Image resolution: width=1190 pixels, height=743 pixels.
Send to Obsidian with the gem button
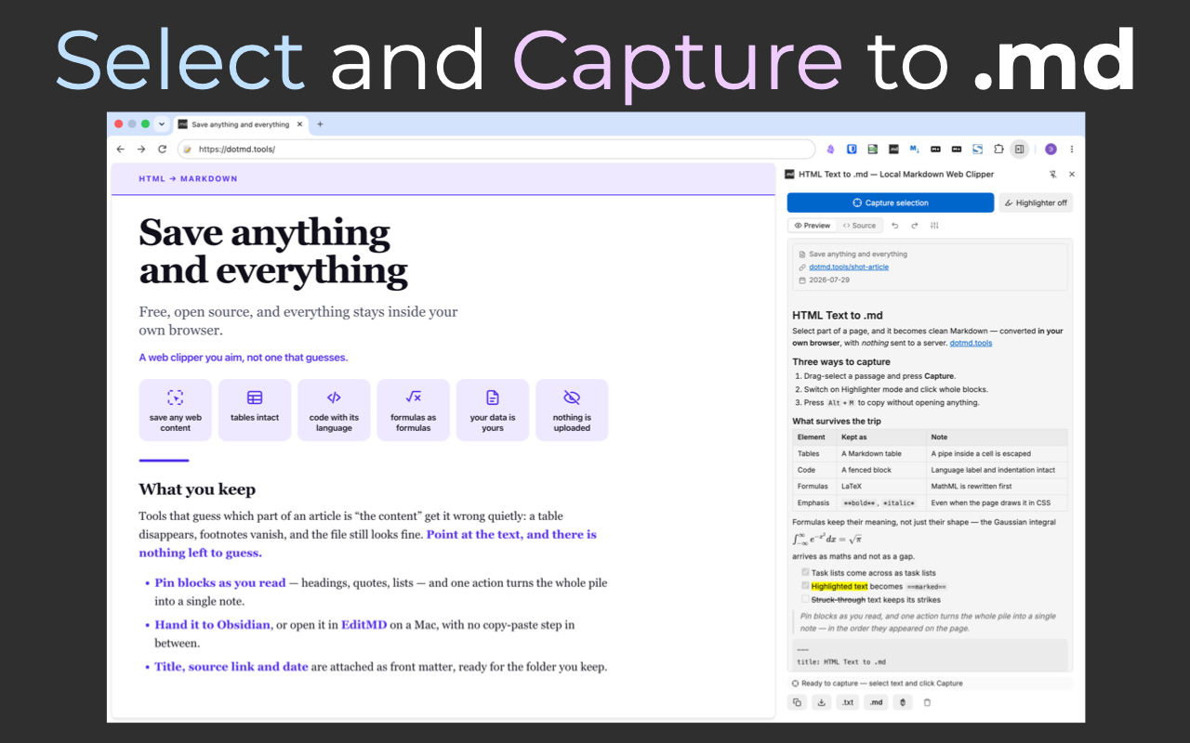tap(902, 702)
